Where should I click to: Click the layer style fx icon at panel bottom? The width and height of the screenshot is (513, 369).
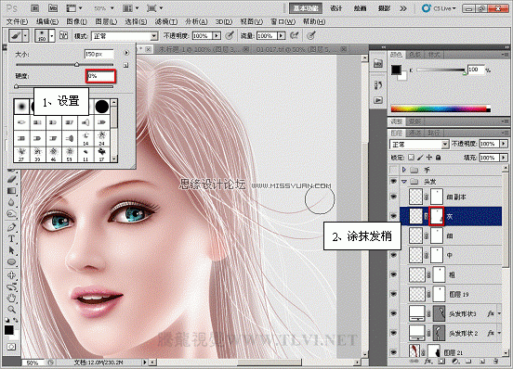click(x=427, y=362)
